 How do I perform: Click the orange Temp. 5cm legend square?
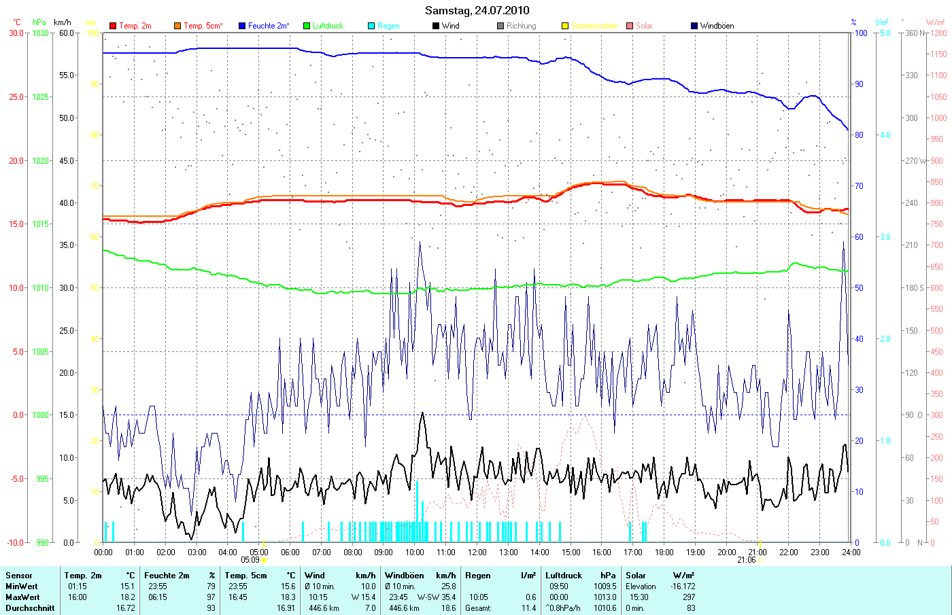[x=177, y=26]
